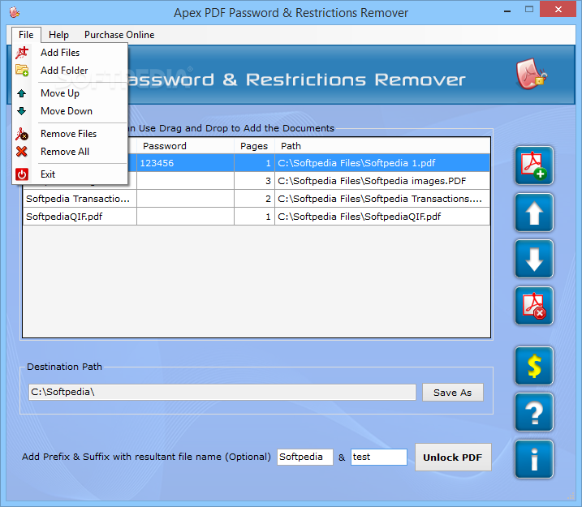The height and width of the screenshot is (507, 582).
Task: Click the big up arrow sidebar button
Action: (x=534, y=213)
